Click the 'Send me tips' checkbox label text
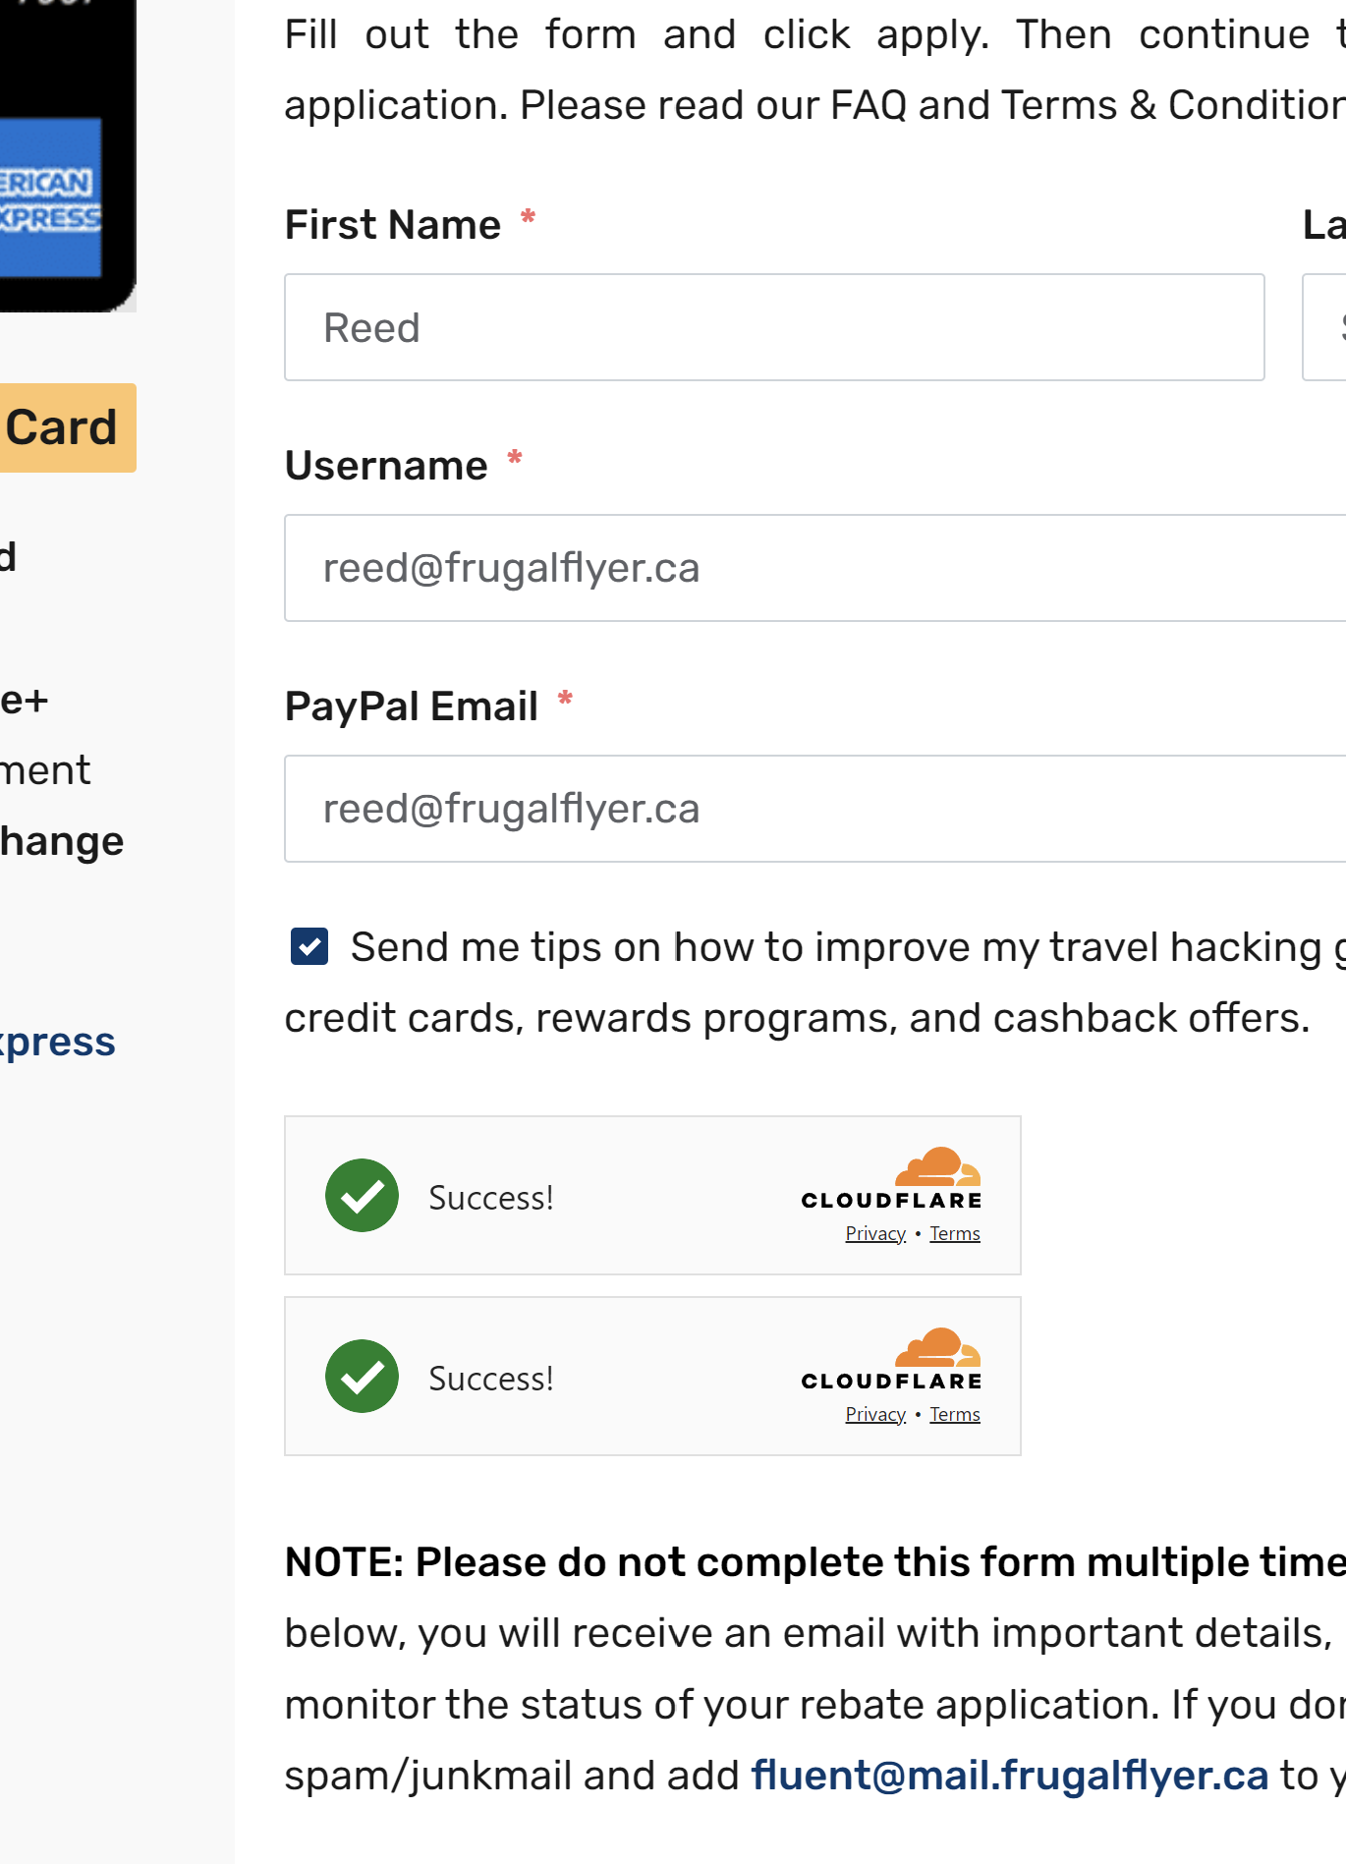Viewport: 1346px width, 1864px height. pos(835,948)
